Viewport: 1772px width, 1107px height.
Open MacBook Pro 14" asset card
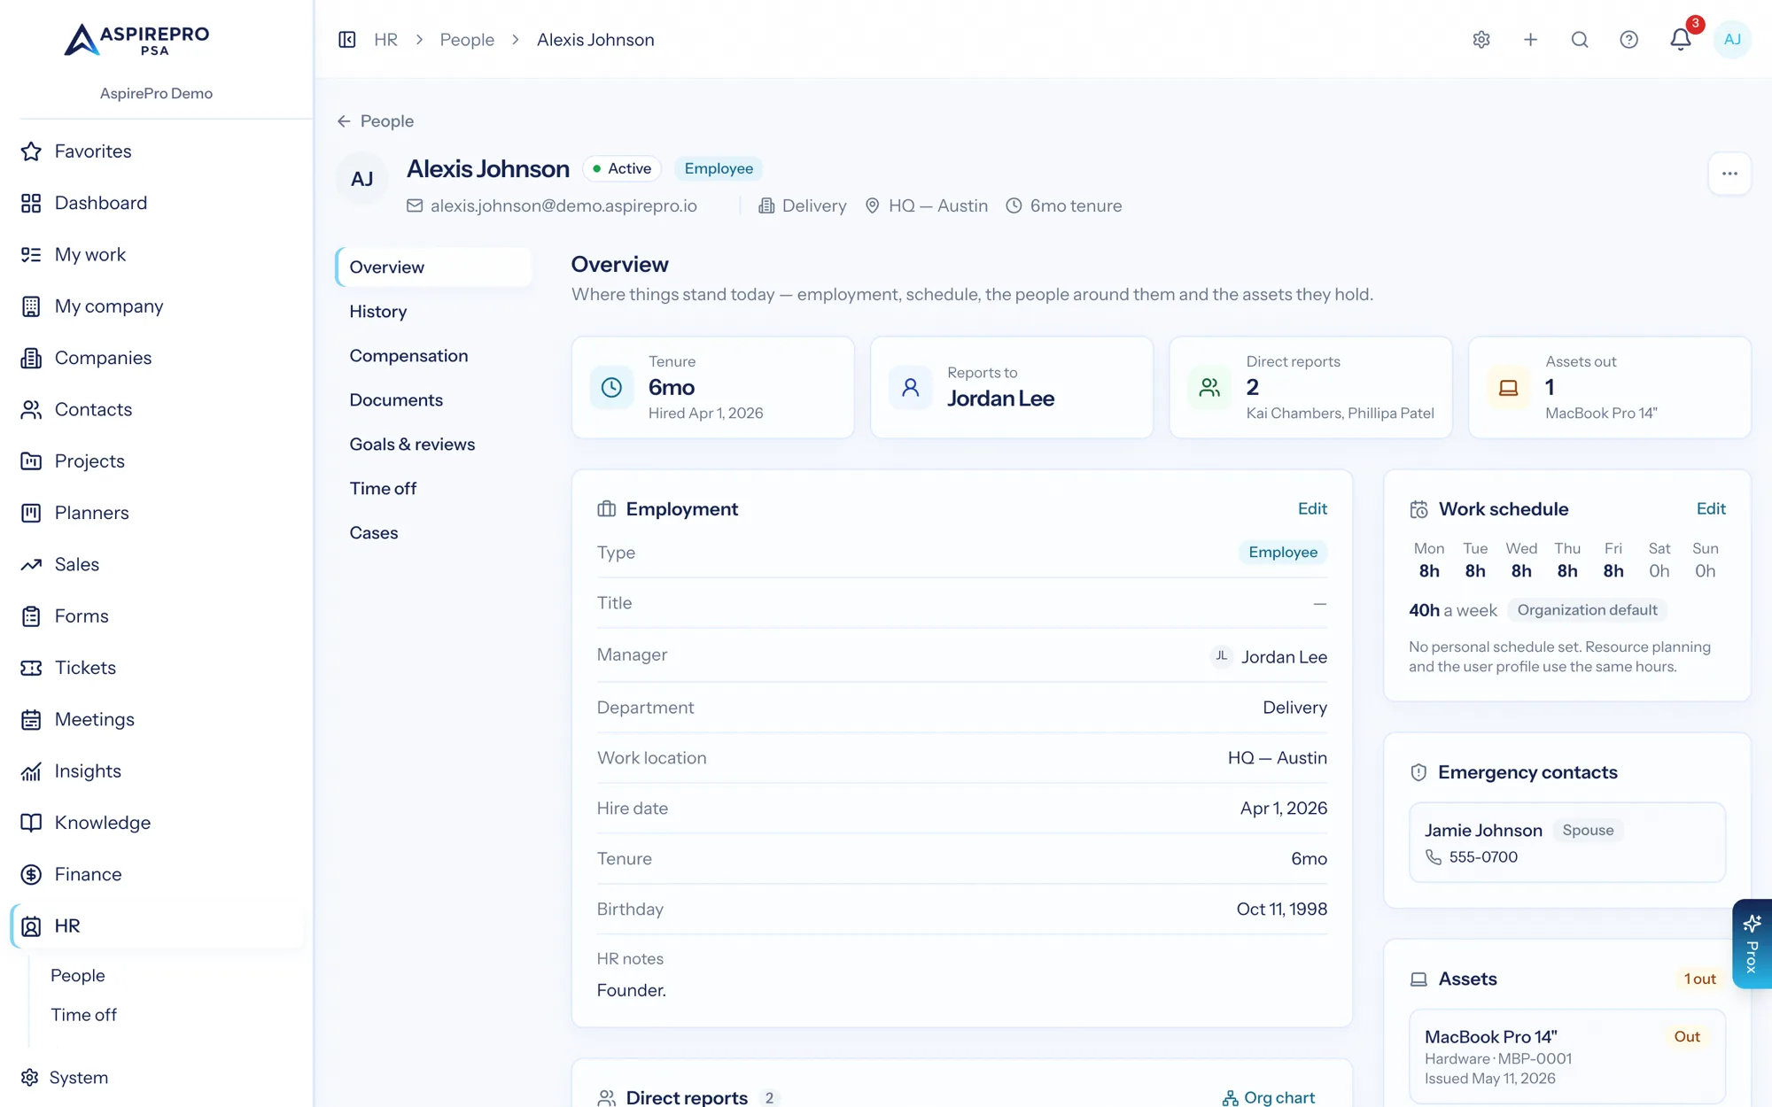pyautogui.click(x=1567, y=1057)
